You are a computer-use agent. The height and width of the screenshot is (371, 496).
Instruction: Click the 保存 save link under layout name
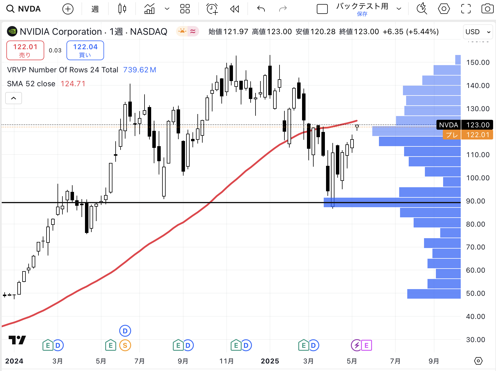click(362, 14)
